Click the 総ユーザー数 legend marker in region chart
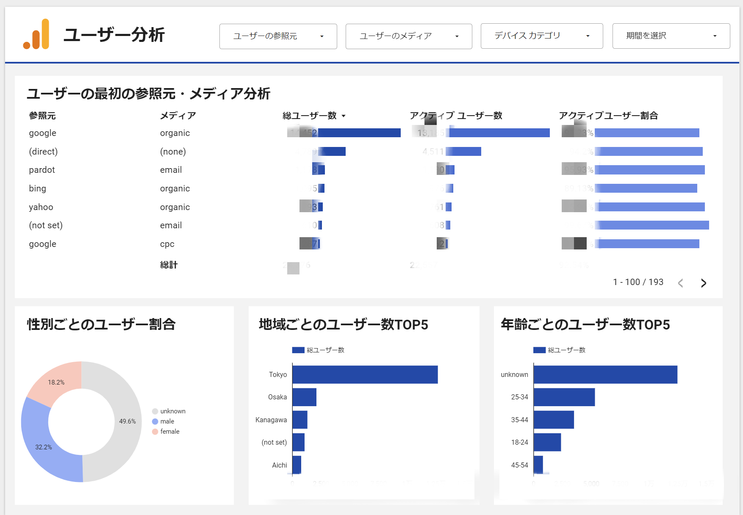Viewport: 743px width, 515px height. coord(298,350)
